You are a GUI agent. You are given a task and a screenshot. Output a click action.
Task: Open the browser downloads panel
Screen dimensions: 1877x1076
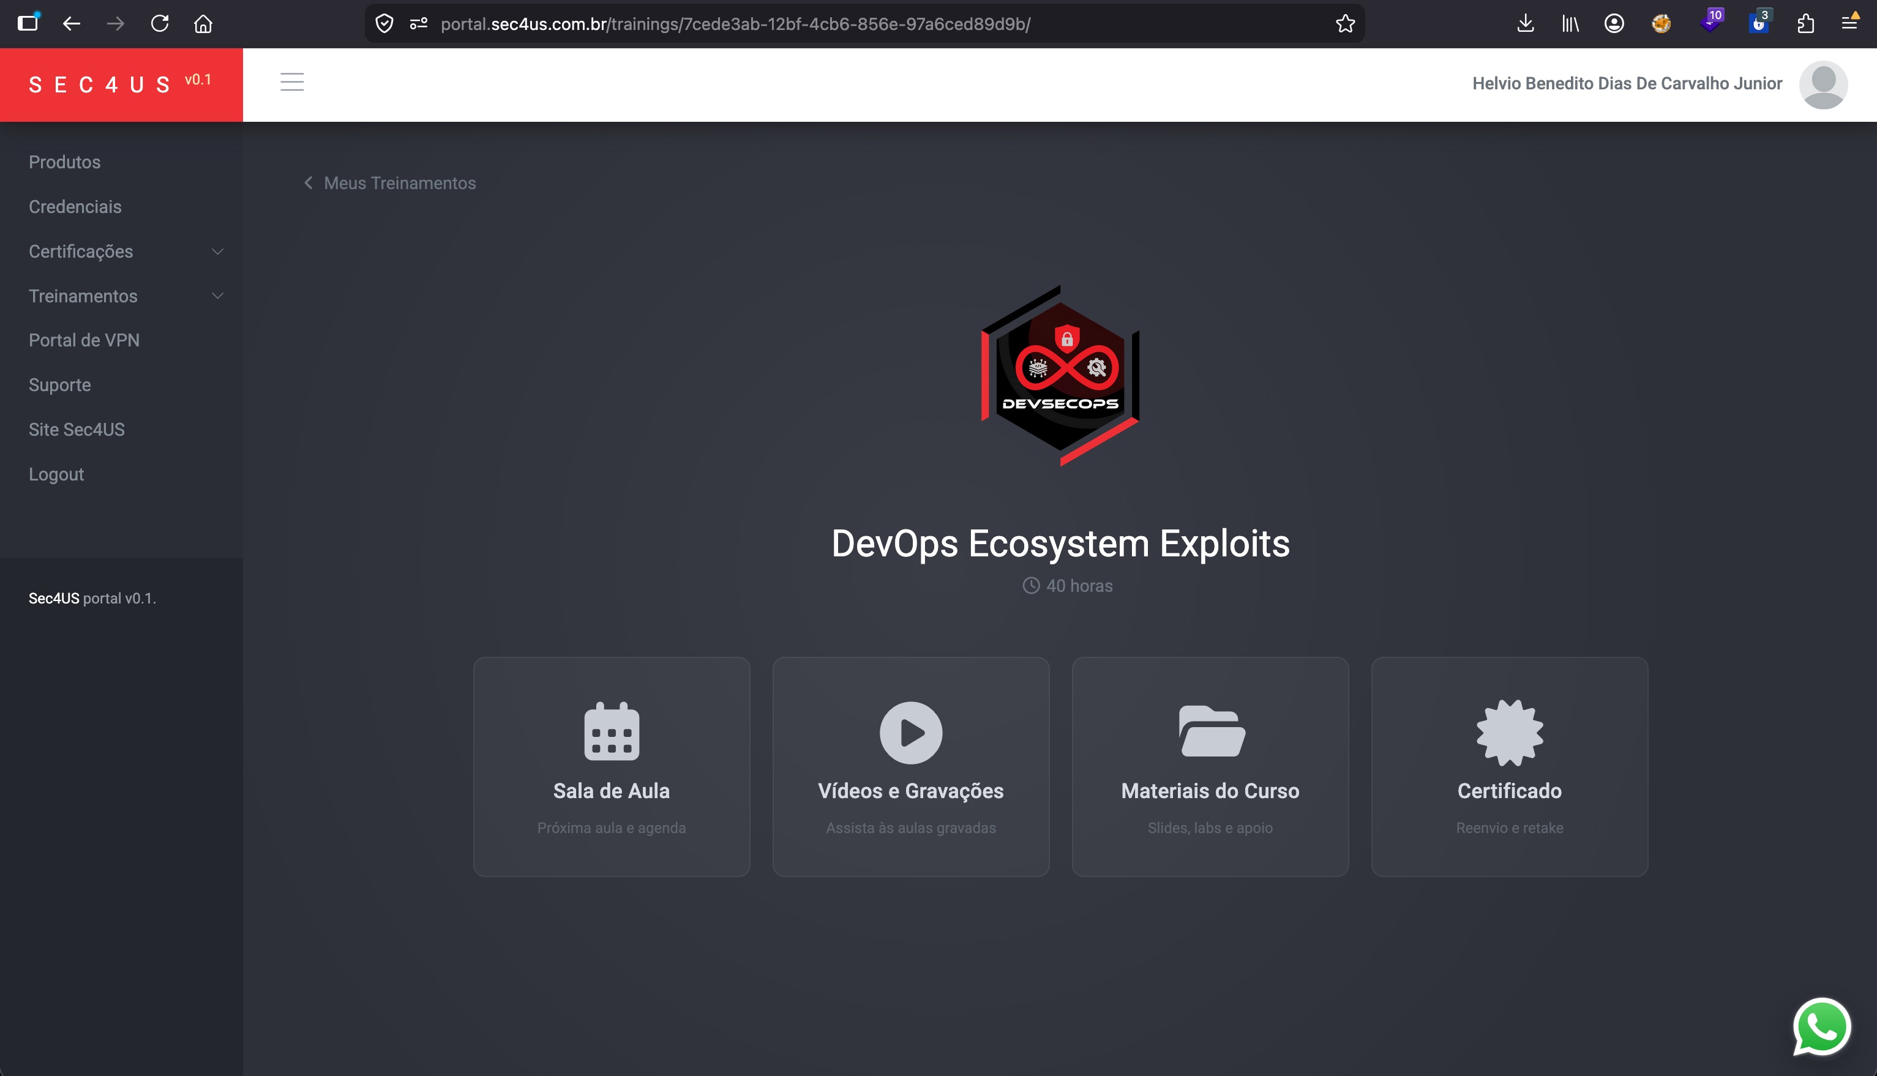tap(1525, 24)
